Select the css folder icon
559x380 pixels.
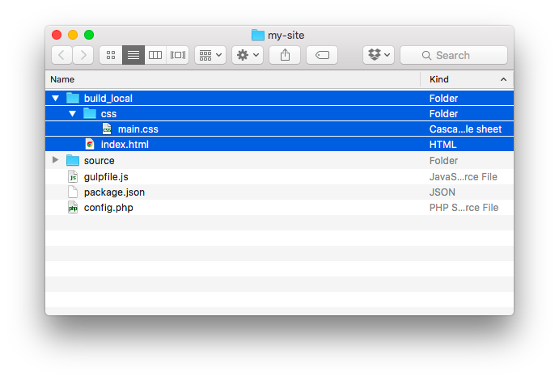[x=90, y=113]
